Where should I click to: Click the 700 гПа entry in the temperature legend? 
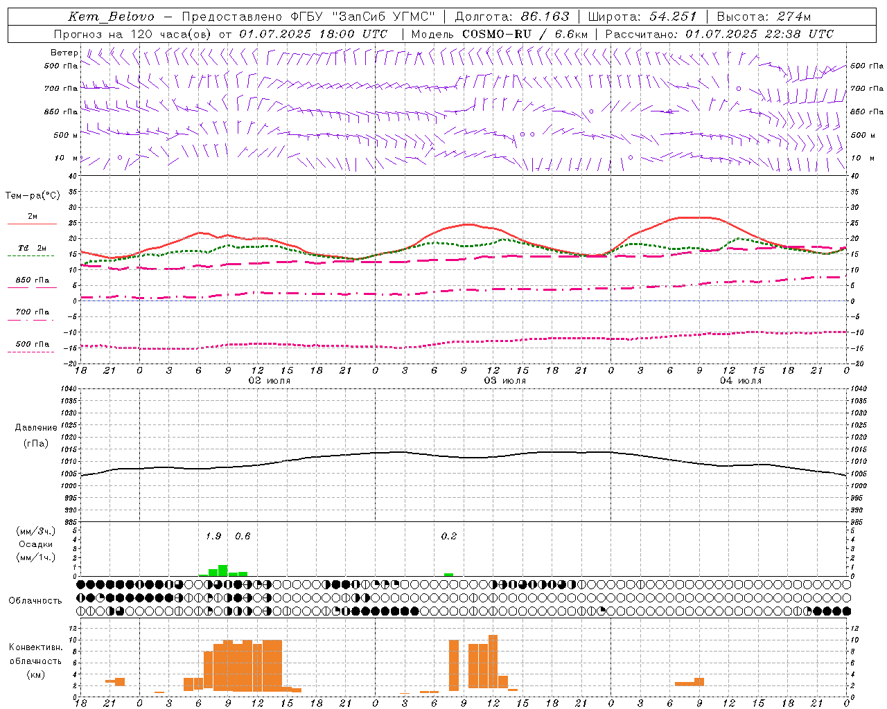tap(33, 312)
